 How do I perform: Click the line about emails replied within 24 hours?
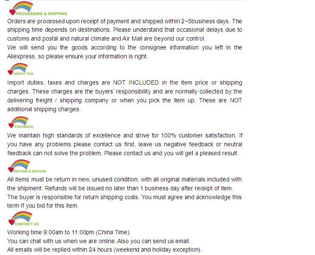click(x=104, y=250)
